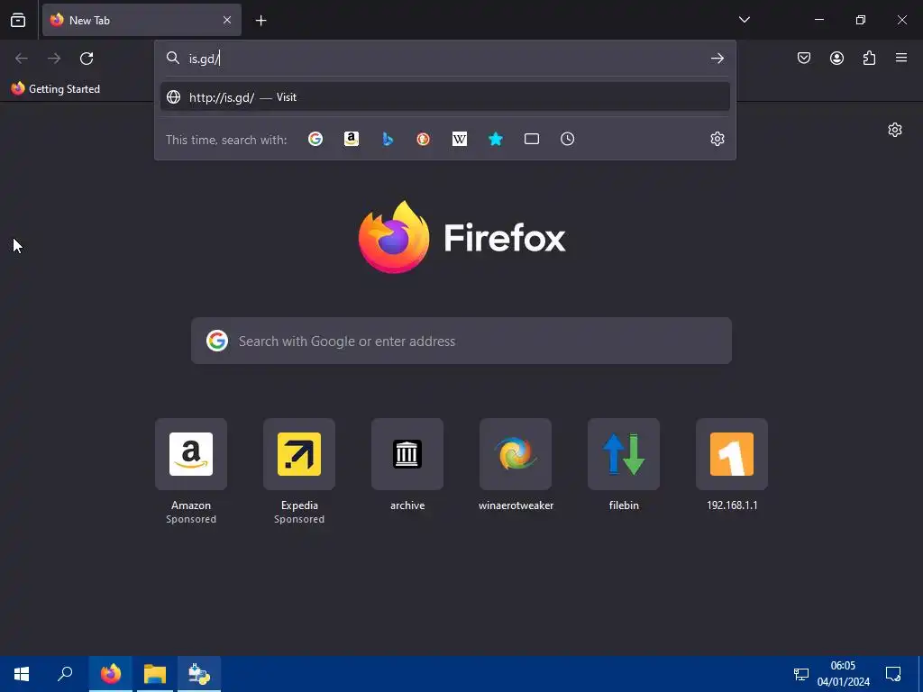Search this time with Amazon
The height and width of the screenshot is (692, 923).
tap(352, 139)
